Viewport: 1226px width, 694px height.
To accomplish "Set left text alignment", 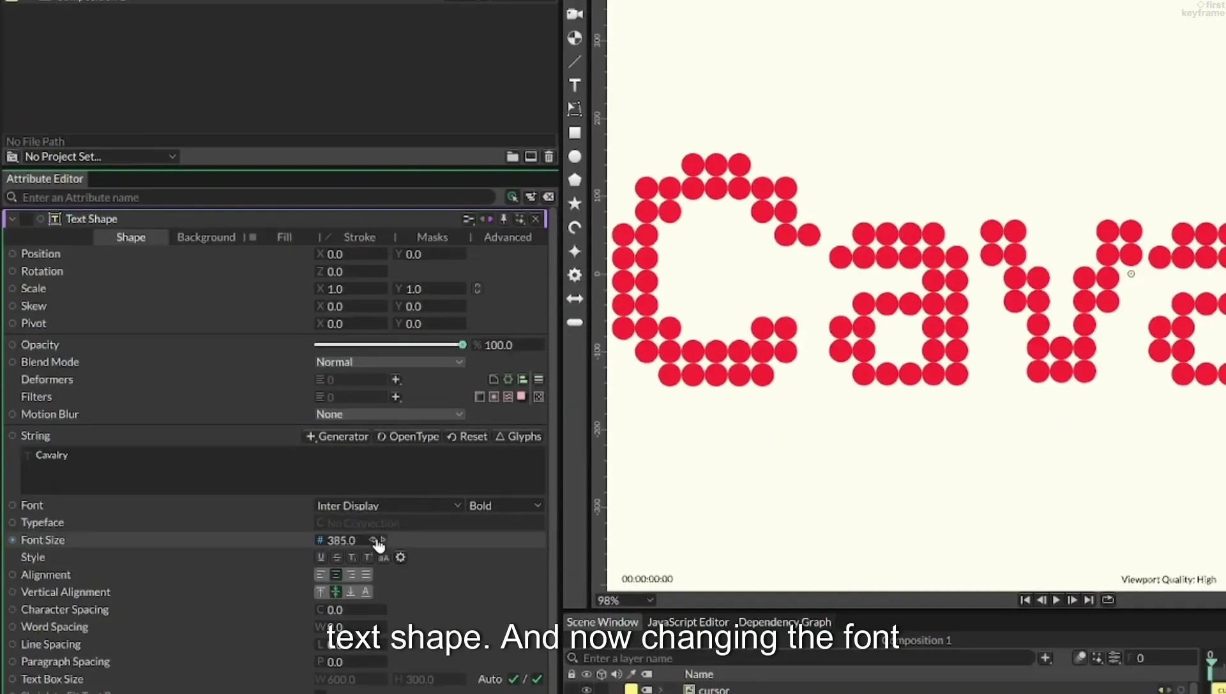I will point(321,575).
